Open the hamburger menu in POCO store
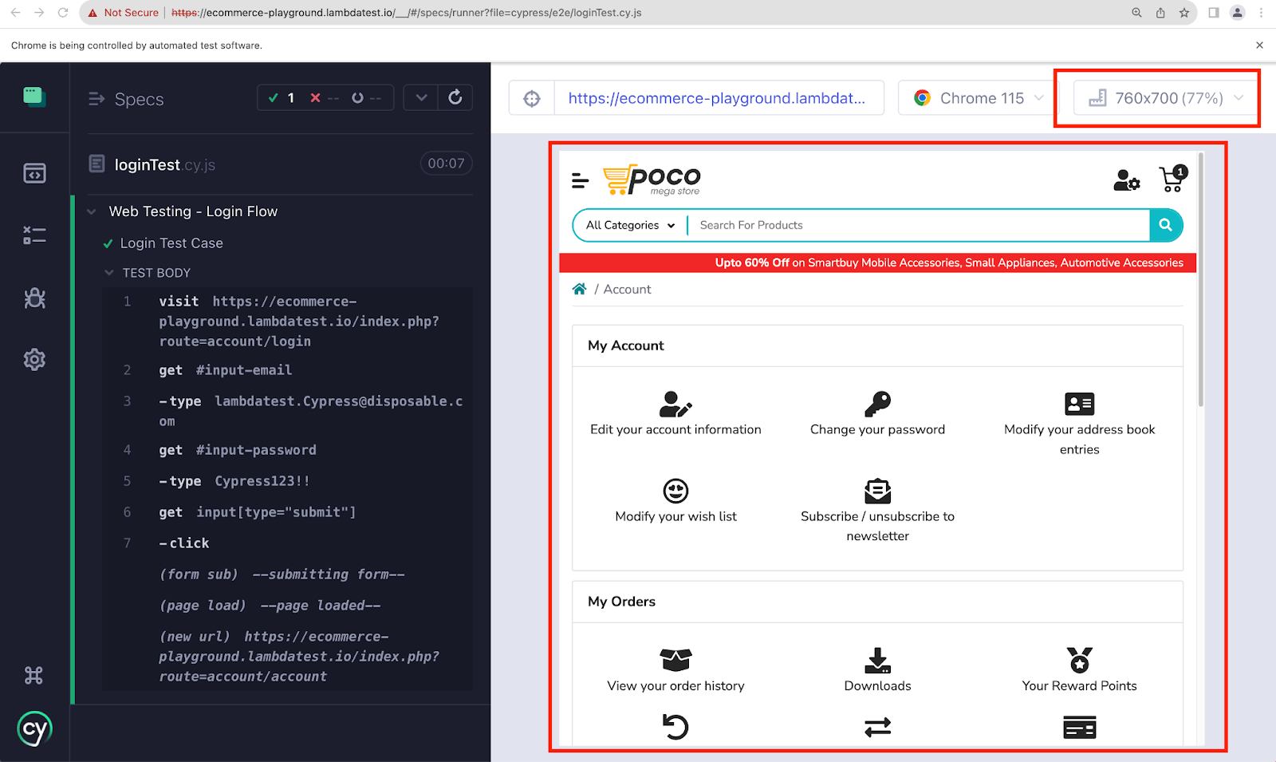The width and height of the screenshot is (1276, 762). (581, 181)
